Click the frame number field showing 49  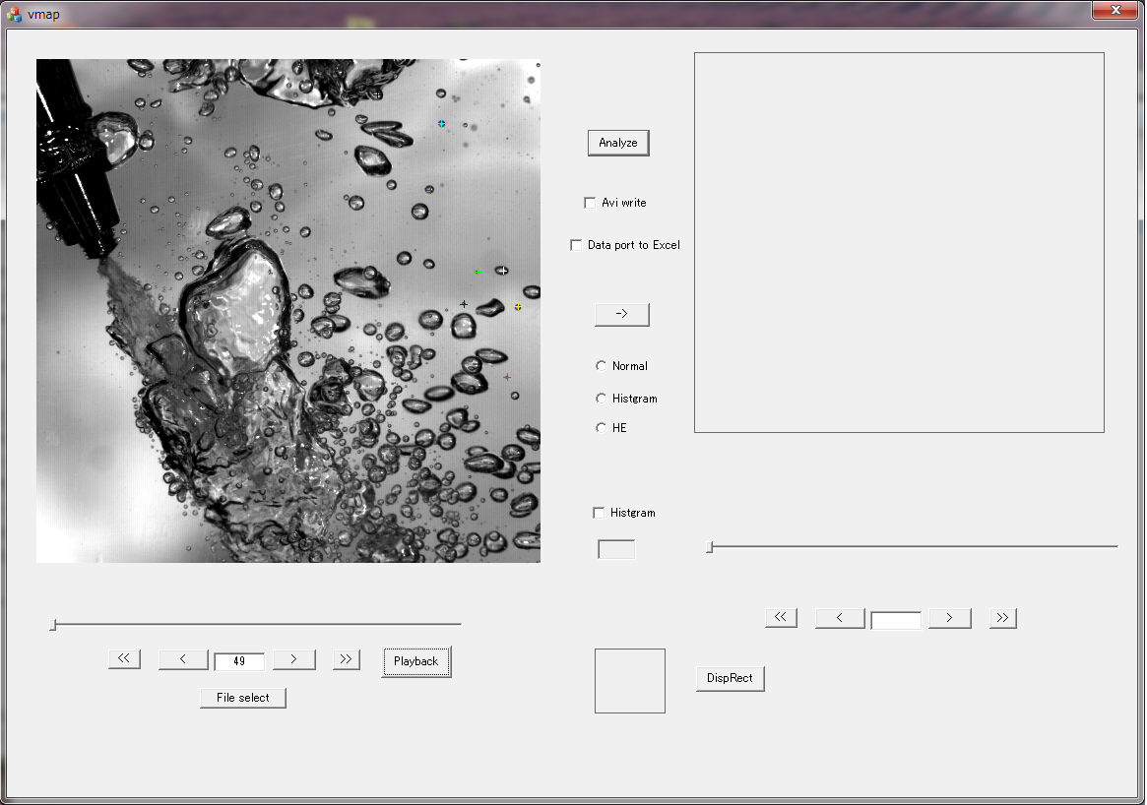239,661
